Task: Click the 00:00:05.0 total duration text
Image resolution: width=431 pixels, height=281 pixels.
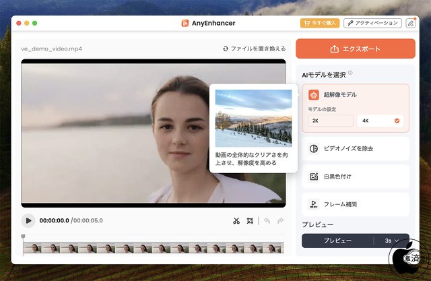Action: (x=88, y=220)
